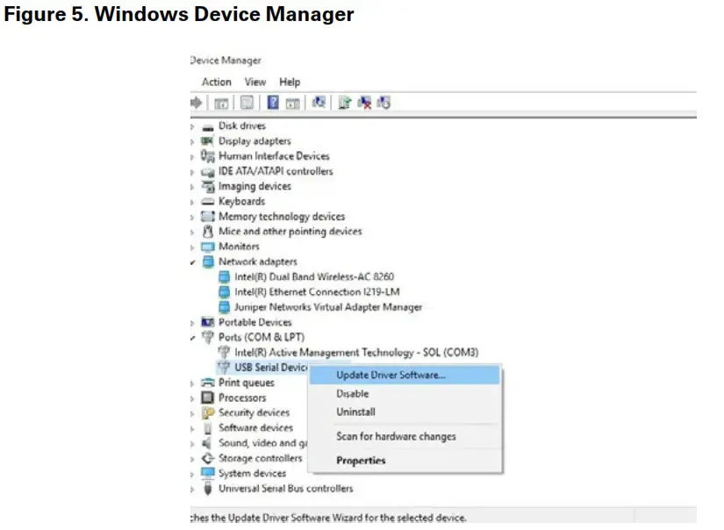This screenshot has height=530, width=724.
Task: Open the Help menu
Action: coord(290,82)
